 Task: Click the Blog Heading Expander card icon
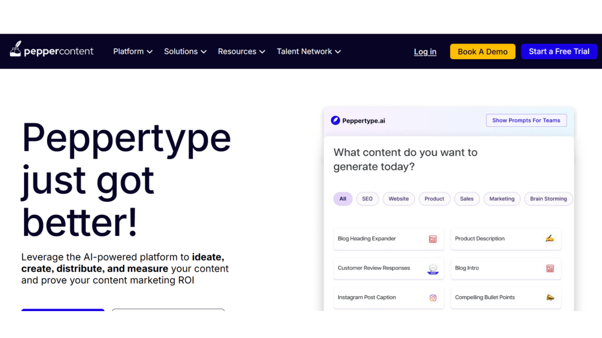pyautogui.click(x=433, y=239)
